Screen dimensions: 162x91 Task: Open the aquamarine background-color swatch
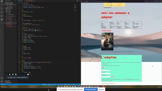(35, 31)
